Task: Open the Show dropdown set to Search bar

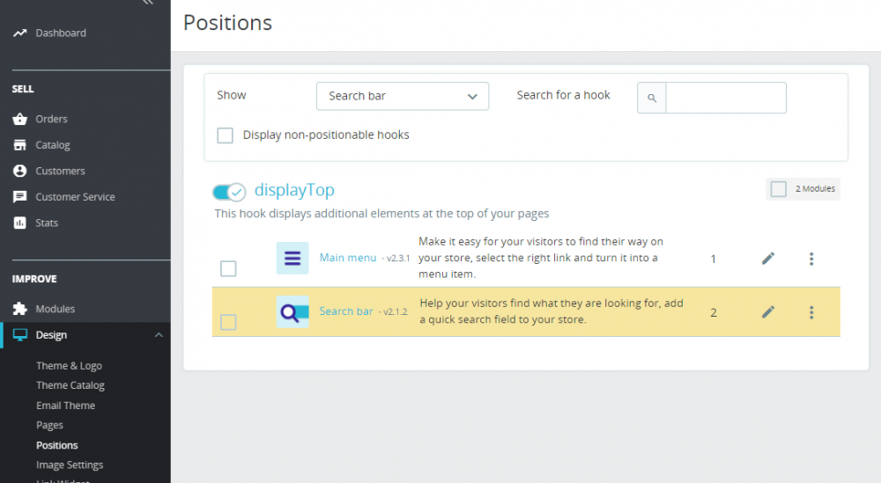Action: point(403,97)
